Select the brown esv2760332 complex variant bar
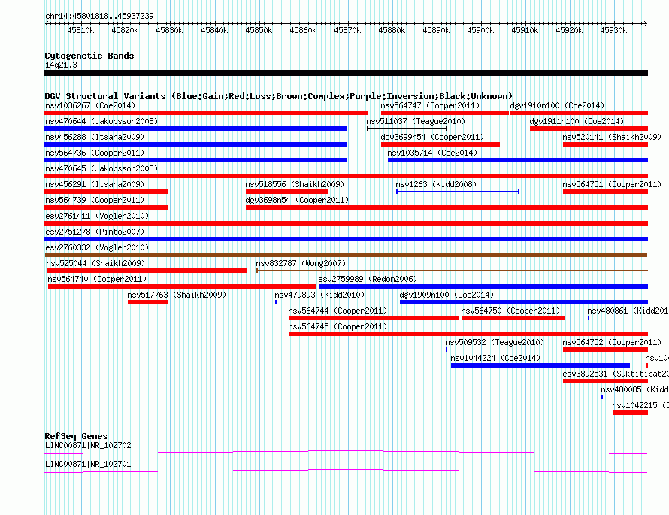This screenshot has height=515, width=669. (x=346, y=255)
